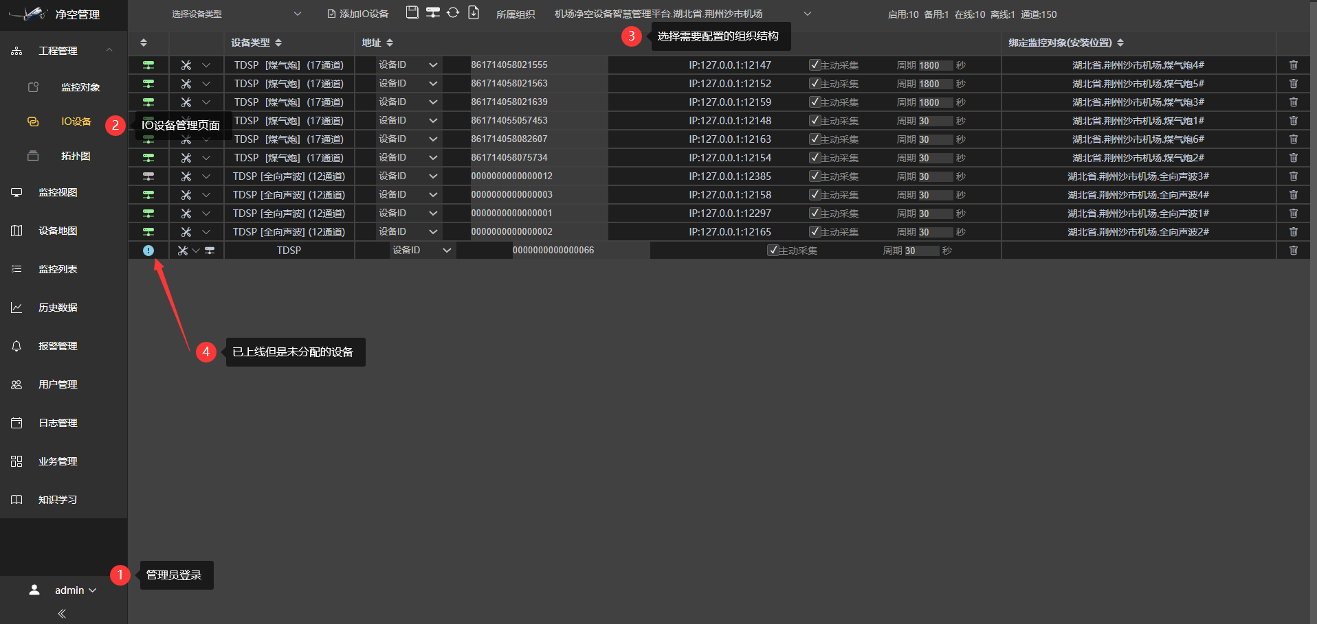1317x624 pixels.
Task: Click the download/export file toolbar icon
Action: (474, 12)
